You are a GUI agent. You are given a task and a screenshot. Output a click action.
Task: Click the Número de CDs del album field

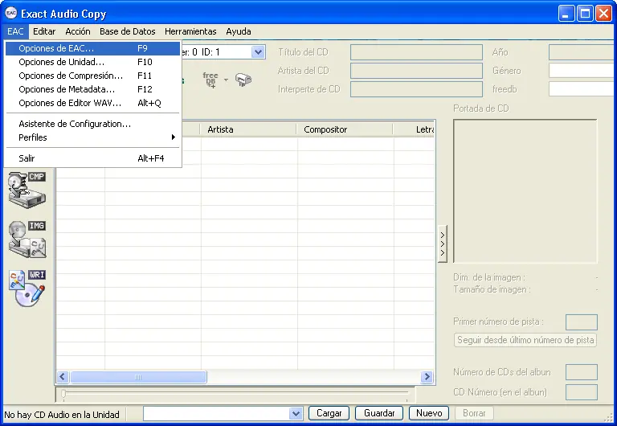coord(582,372)
